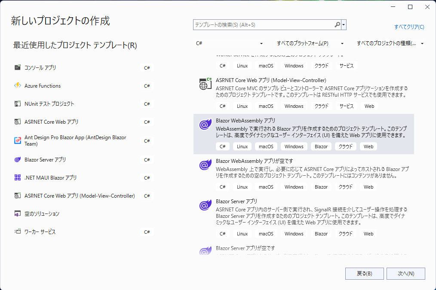Click the Console App template icon

[x=18, y=67]
